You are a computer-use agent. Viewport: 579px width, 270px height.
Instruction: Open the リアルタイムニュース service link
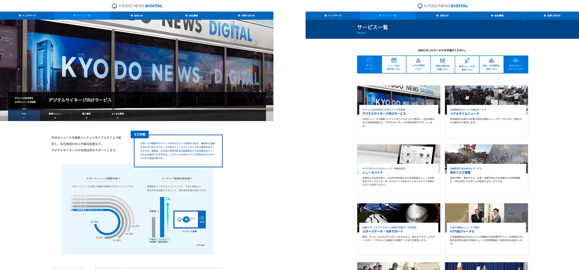[464, 113]
